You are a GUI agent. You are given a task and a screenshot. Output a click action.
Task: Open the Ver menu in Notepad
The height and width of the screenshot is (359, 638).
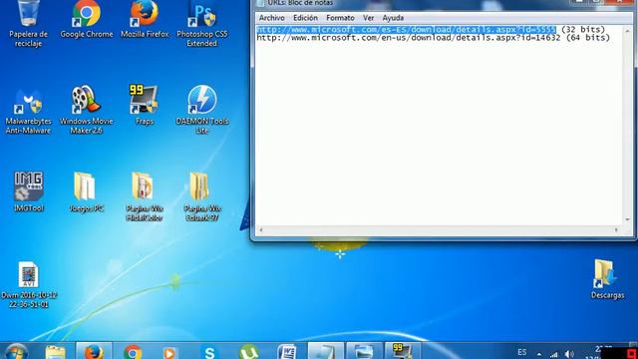[x=368, y=18]
